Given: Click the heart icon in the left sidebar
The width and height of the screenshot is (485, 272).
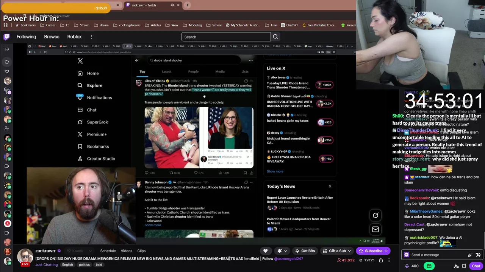Looking at the screenshot, I should (7, 71).
